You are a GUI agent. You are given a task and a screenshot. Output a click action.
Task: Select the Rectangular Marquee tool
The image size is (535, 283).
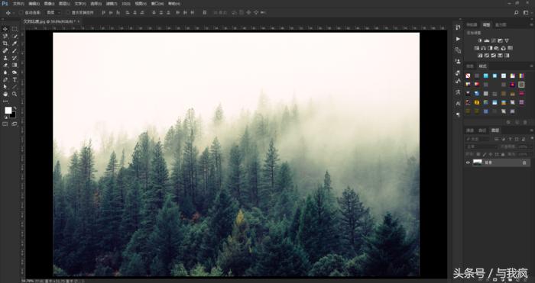[15, 29]
